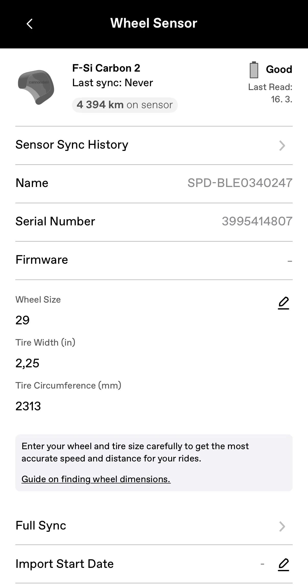The image size is (308, 585).
Task: Tap the battery status icon
Action: point(254,70)
